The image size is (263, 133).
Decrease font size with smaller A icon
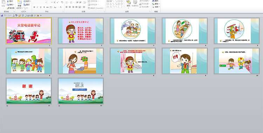58,2
